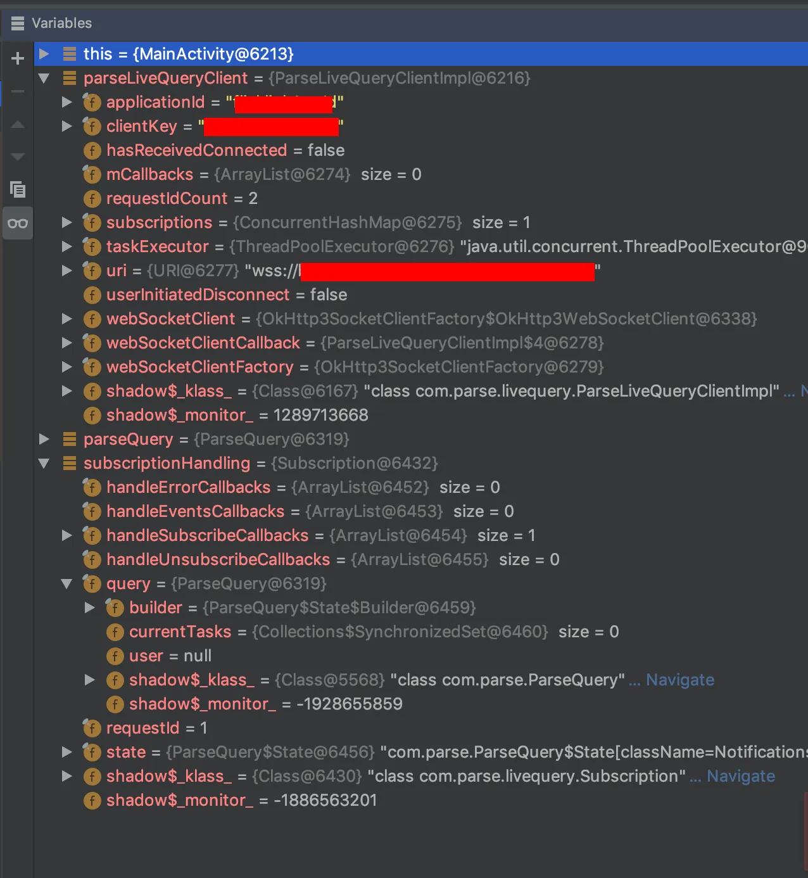The height and width of the screenshot is (878, 808).
Task: Click the field icon of shadow$_monitor_ -1886563201
Action: (92, 800)
